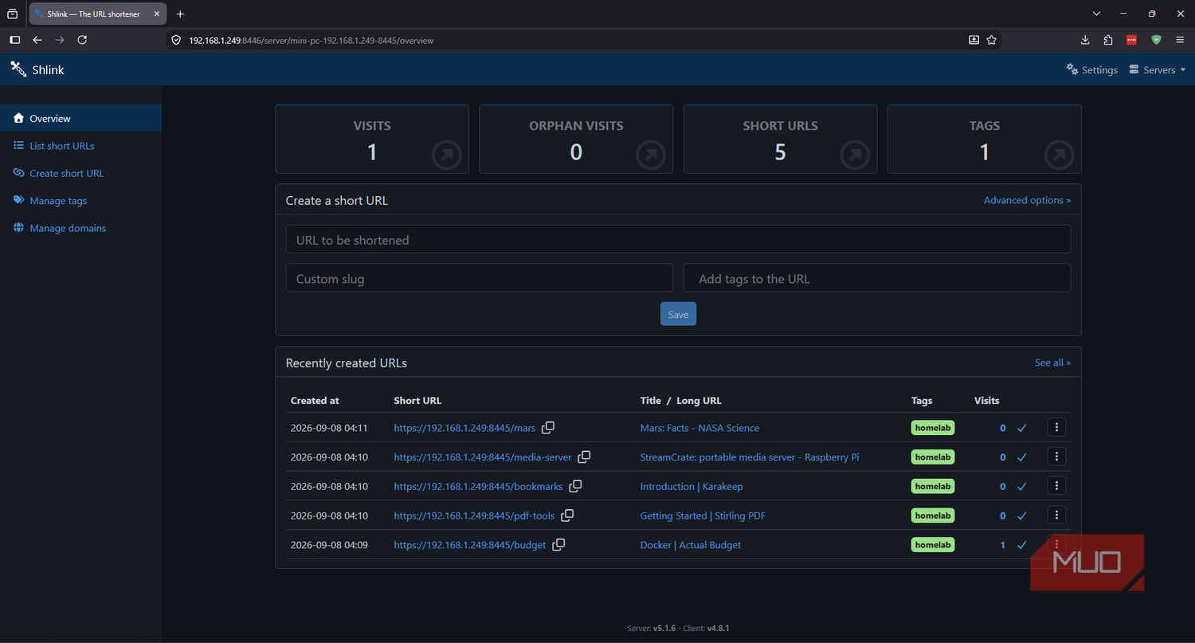Open the Mars: Facts - NASA Science link
Screen dimensions: 1195x643
tap(699, 428)
